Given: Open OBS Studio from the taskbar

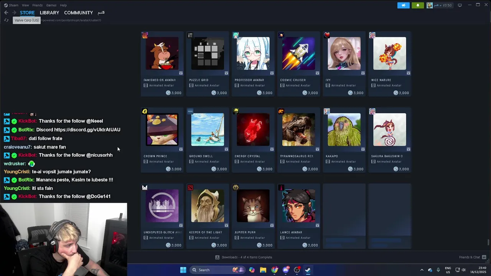Looking at the screenshot, I should (x=297, y=270).
